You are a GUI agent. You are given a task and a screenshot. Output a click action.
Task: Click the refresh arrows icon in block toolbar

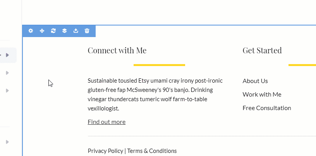click(53, 31)
